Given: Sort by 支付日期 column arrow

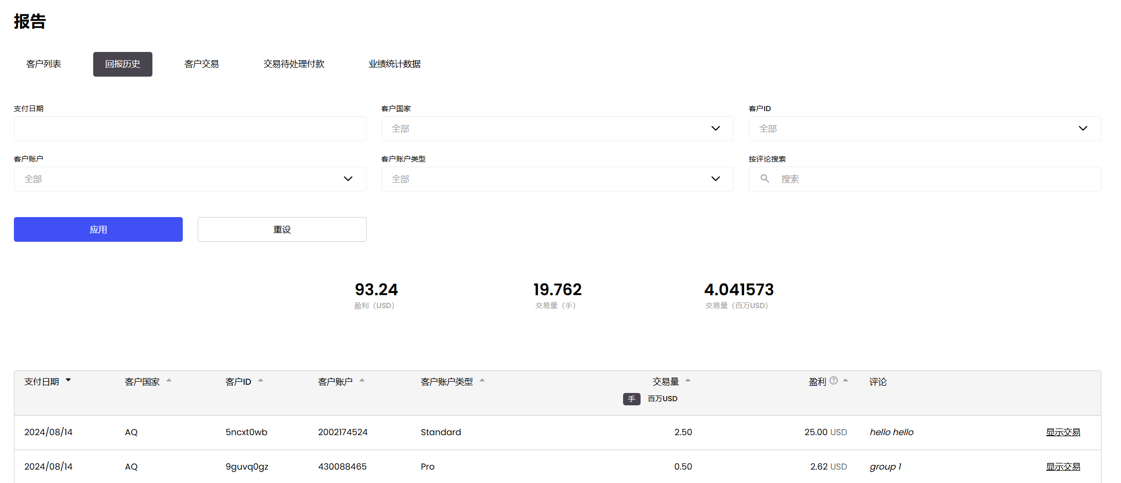Looking at the screenshot, I should pyautogui.click(x=68, y=380).
